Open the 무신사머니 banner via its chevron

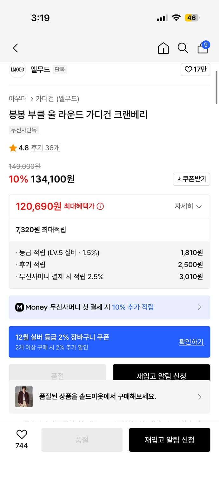(200, 307)
